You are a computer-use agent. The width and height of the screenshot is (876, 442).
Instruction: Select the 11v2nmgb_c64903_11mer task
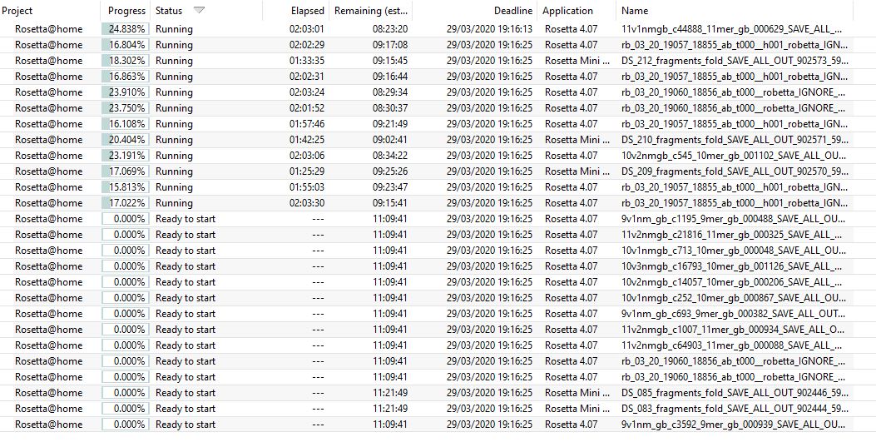734,345
